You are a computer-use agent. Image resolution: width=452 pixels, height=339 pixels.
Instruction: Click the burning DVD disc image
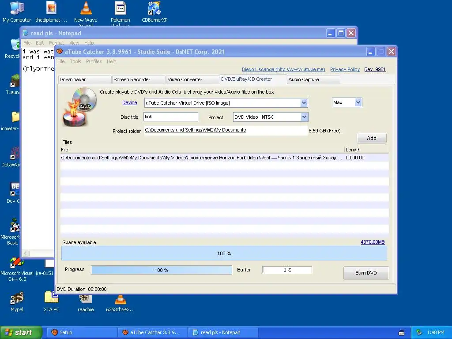coord(79,107)
